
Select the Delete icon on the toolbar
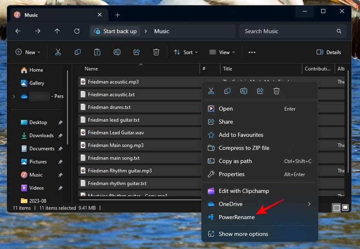coord(156,52)
